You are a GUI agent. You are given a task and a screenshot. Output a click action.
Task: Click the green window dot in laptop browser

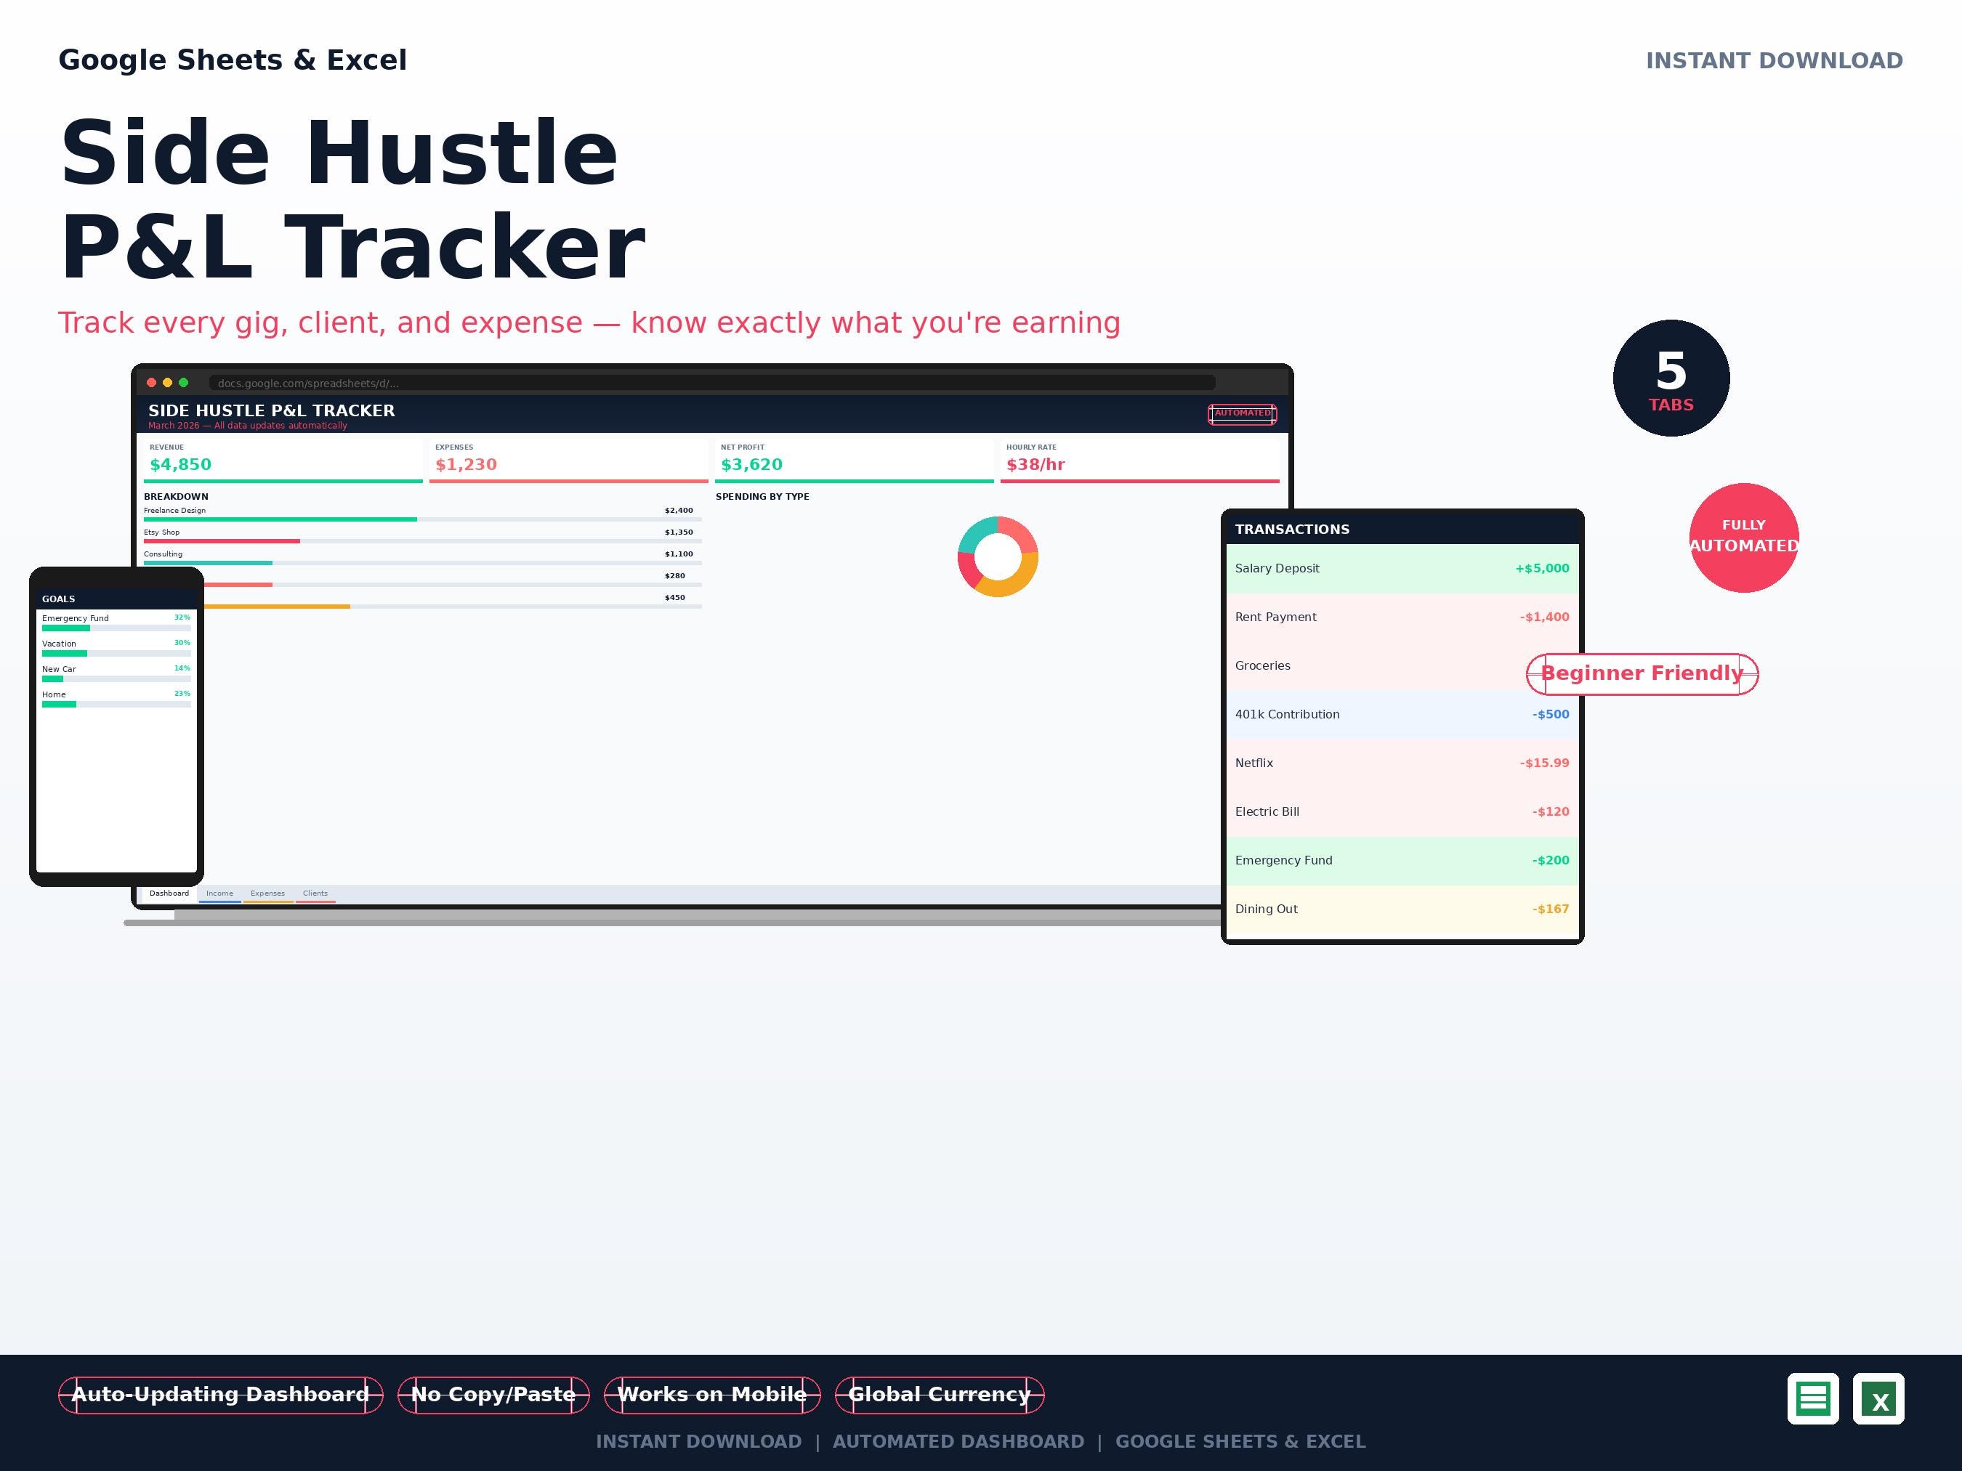tap(184, 383)
